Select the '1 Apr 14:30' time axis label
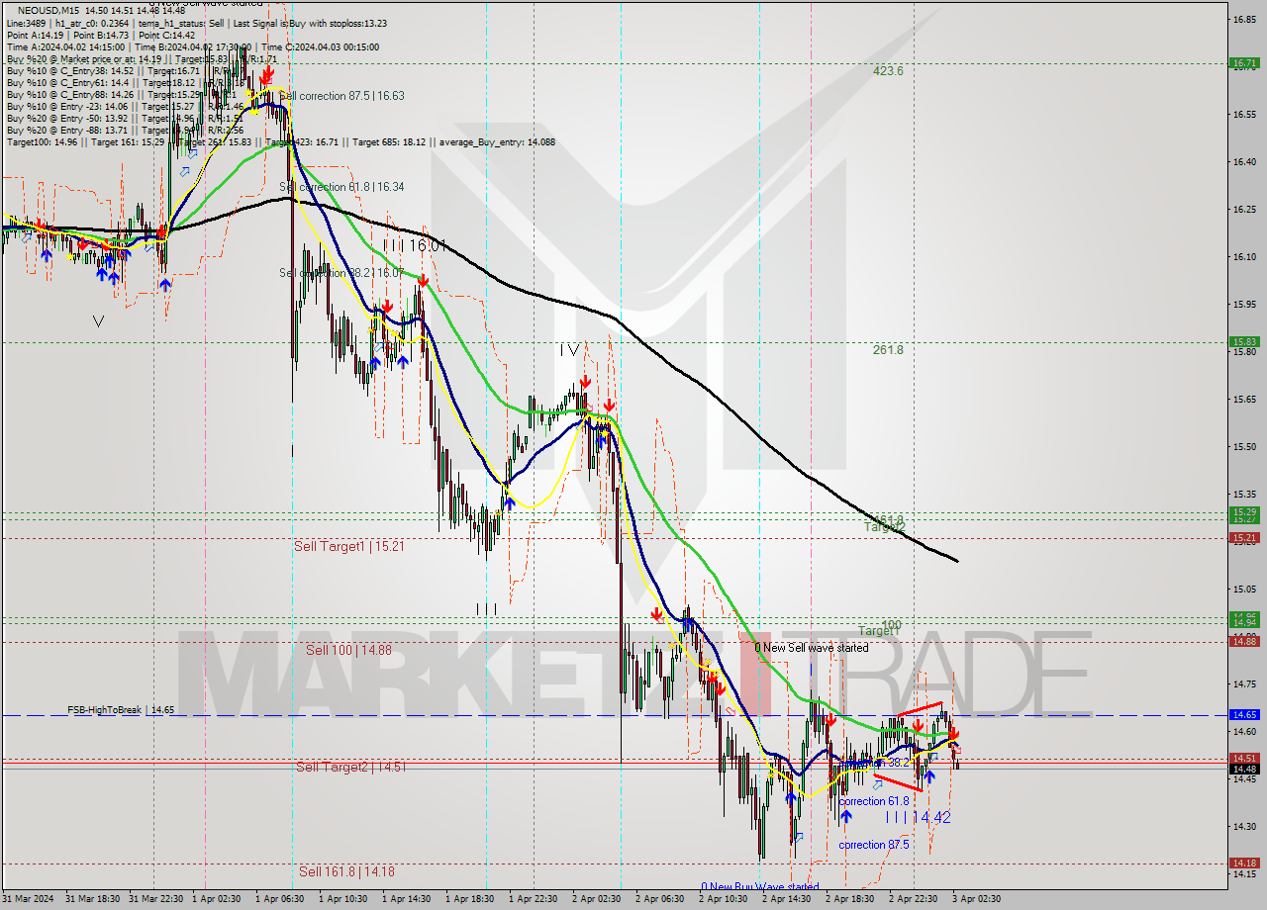The width and height of the screenshot is (1267, 910). [408, 899]
